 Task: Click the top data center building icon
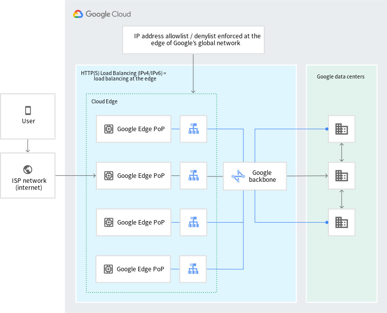(342, 129)
